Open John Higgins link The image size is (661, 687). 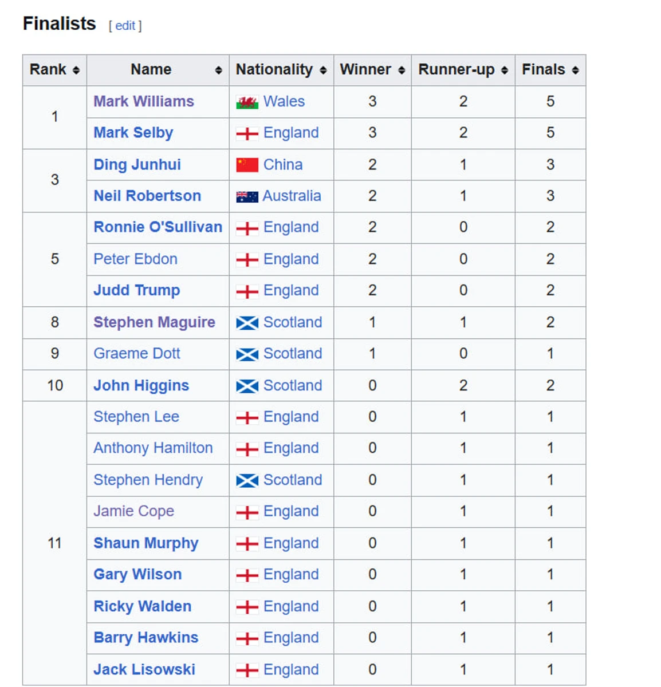(141, 386)
